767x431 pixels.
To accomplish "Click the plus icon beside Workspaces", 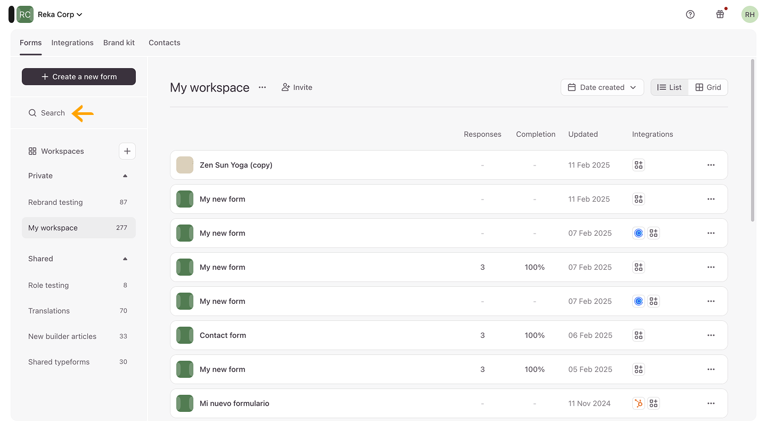I will (x=127, y=151).
